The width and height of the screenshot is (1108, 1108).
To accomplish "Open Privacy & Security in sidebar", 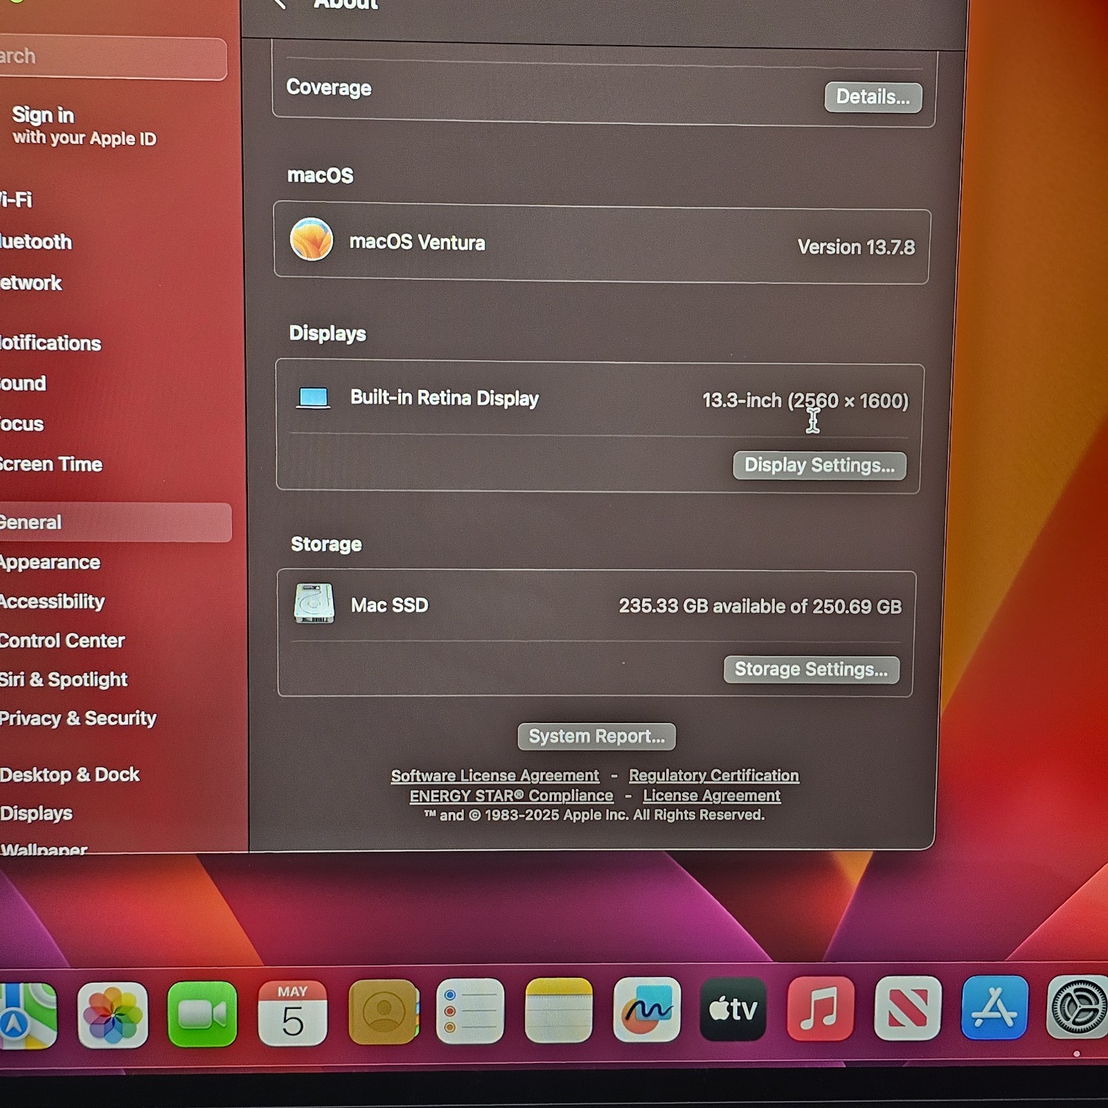I will coord(78,718).
